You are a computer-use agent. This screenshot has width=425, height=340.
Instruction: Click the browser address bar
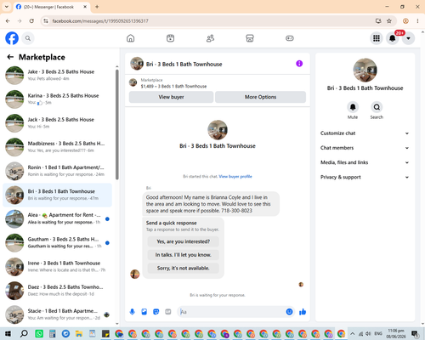(x=210, y=21)
